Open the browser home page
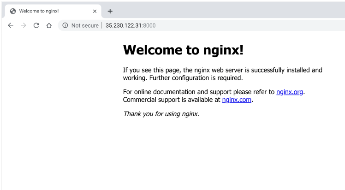The height and width of the screenshot is (190, 345). 49,25
